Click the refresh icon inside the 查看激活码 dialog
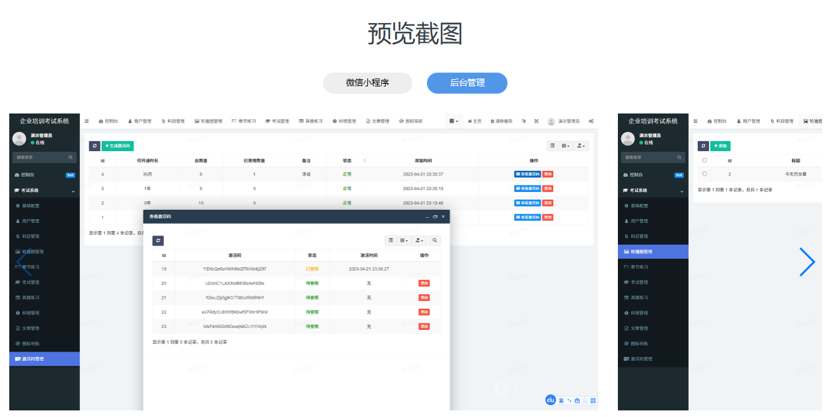 158,241
